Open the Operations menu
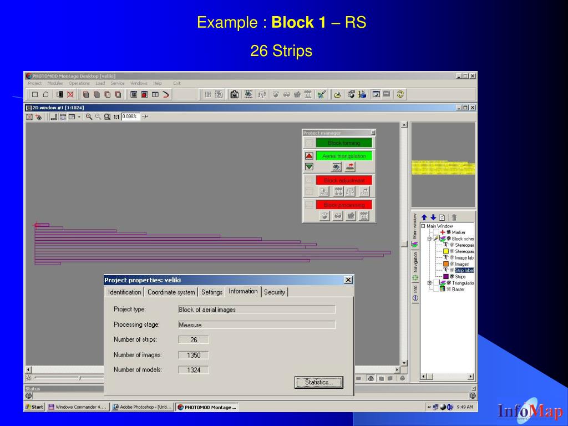568x426 pixels. click(79, 83)
